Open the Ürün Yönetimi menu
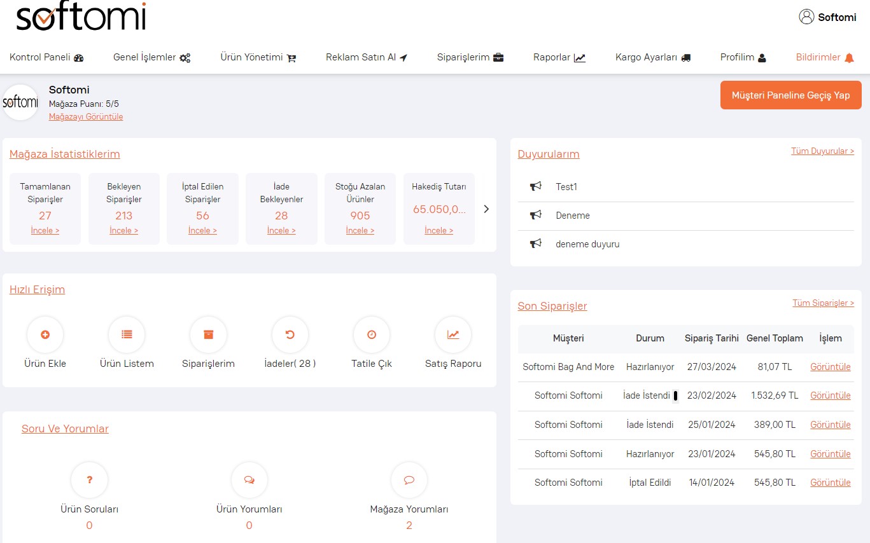Image resolution: width=870 pixels, height=543 pixels. pyautogui.click(x=258, y=57)
